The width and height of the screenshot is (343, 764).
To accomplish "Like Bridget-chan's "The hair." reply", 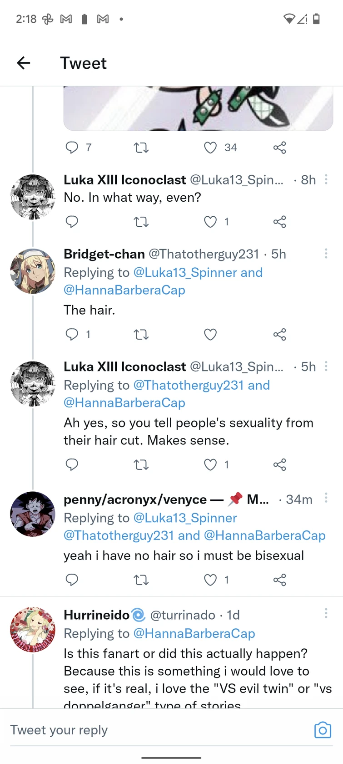I will (x=210, y=335).
